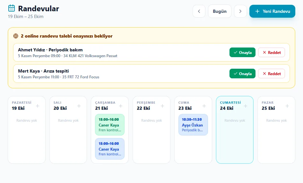Add appointment on Çarşamba 21 Eki
303x183 pixels.
click(x=121, y=106)
